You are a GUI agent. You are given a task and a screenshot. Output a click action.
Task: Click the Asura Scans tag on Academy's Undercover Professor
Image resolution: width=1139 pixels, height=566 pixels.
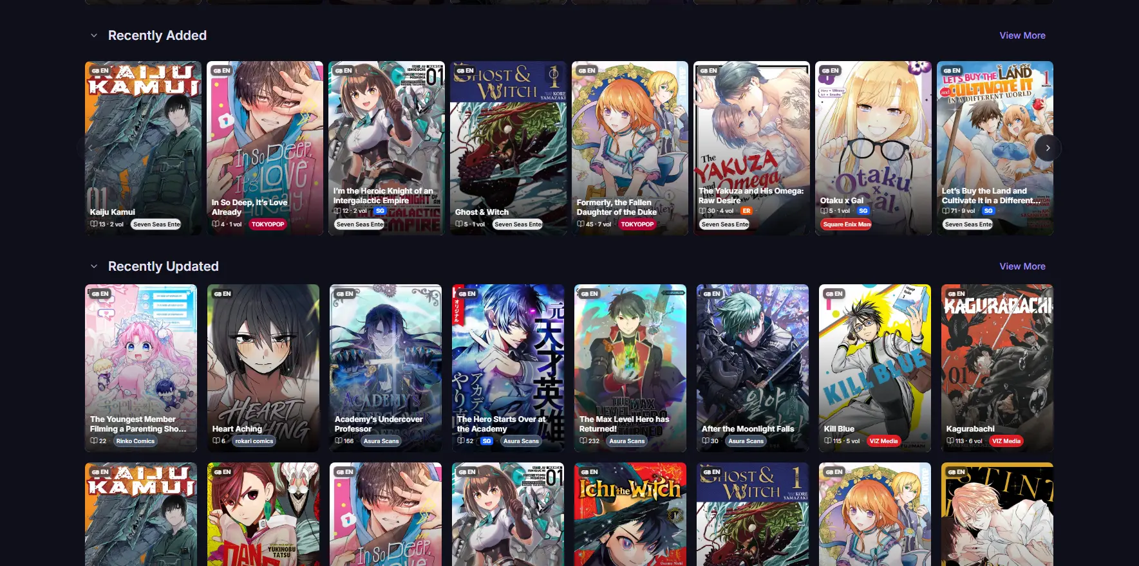pyautogui.click(x=381, y=441)
